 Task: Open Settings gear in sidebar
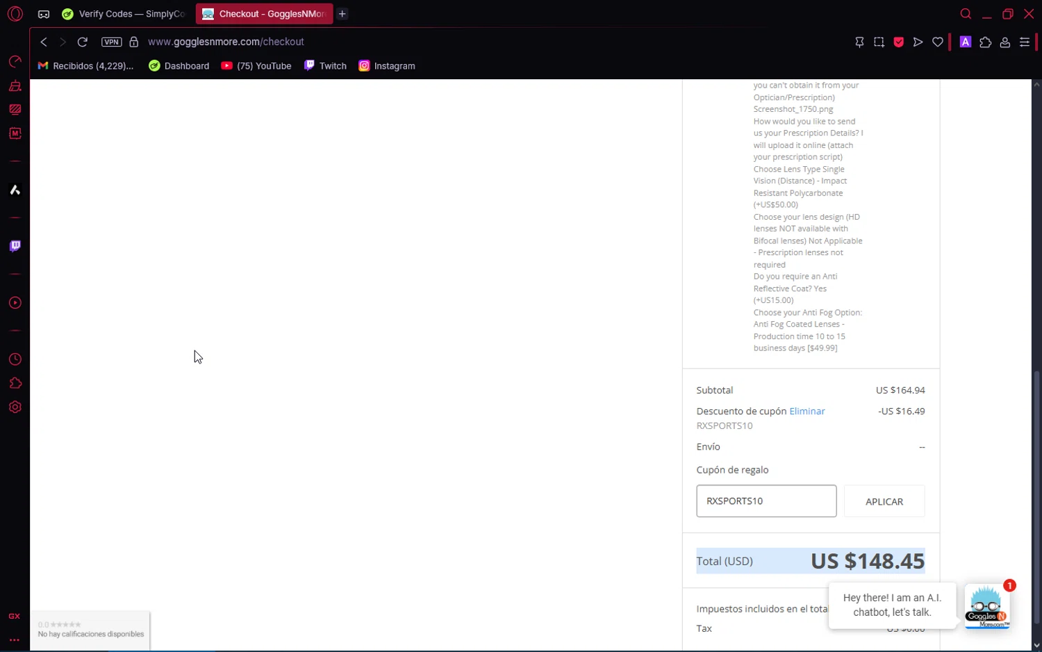[x=15, y=407]
